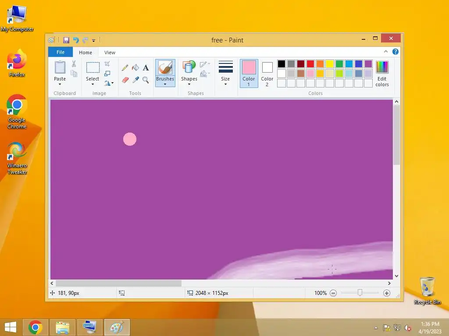Show hidden system tray icons
The width and height of the screenshot is (449, 336).
(x=376, y=328)
